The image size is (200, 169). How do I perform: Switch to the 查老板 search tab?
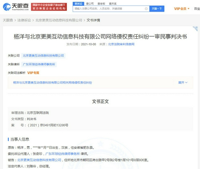click(101, 4)
